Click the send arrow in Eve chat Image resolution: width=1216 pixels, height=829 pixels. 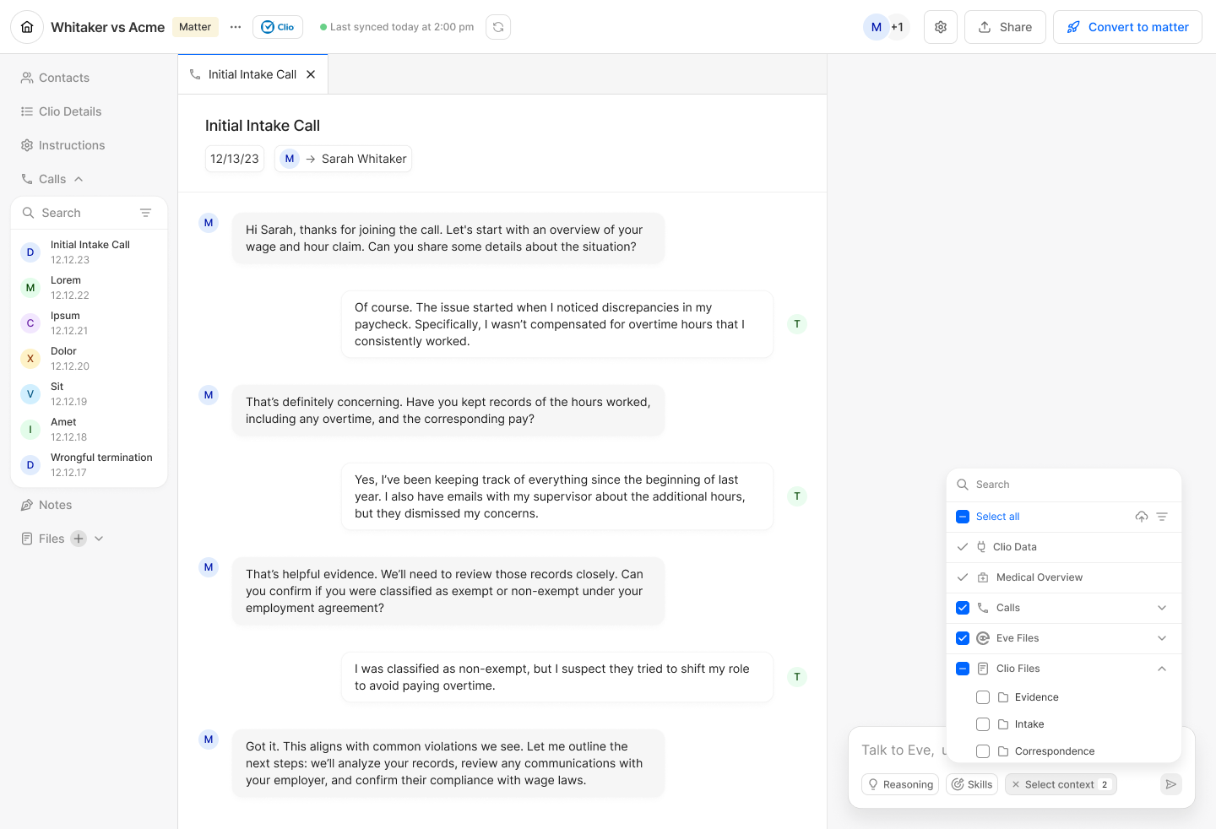click(x=1170, y=784)
